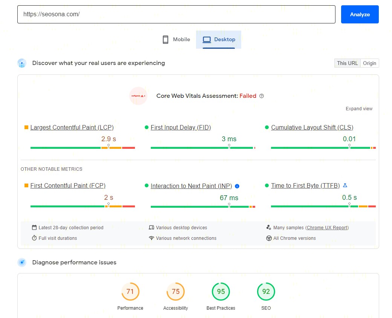Click the CLS value 0.01
The height and width of the screenshot is (318, 392).
tap(349, 139)
